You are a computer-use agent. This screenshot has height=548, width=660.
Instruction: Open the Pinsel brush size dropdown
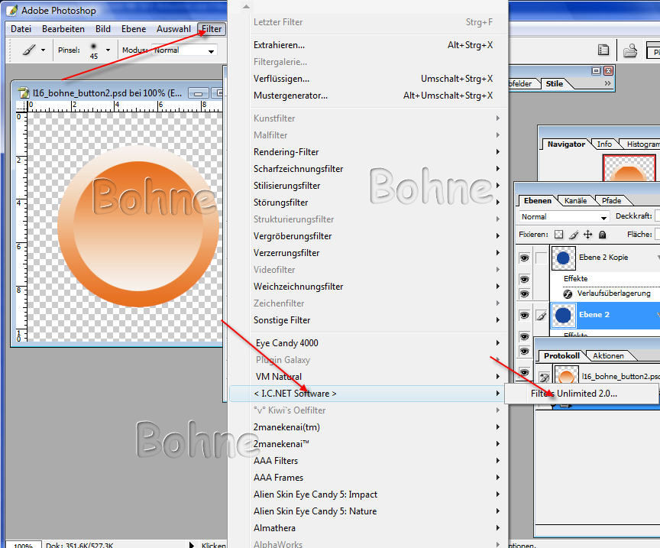coord(108,50)
